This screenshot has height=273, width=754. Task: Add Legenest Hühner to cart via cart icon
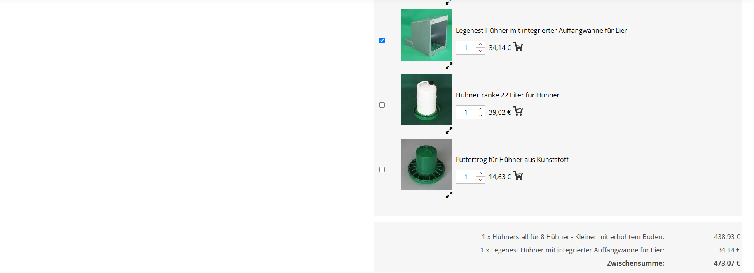[x=518, y=46]
